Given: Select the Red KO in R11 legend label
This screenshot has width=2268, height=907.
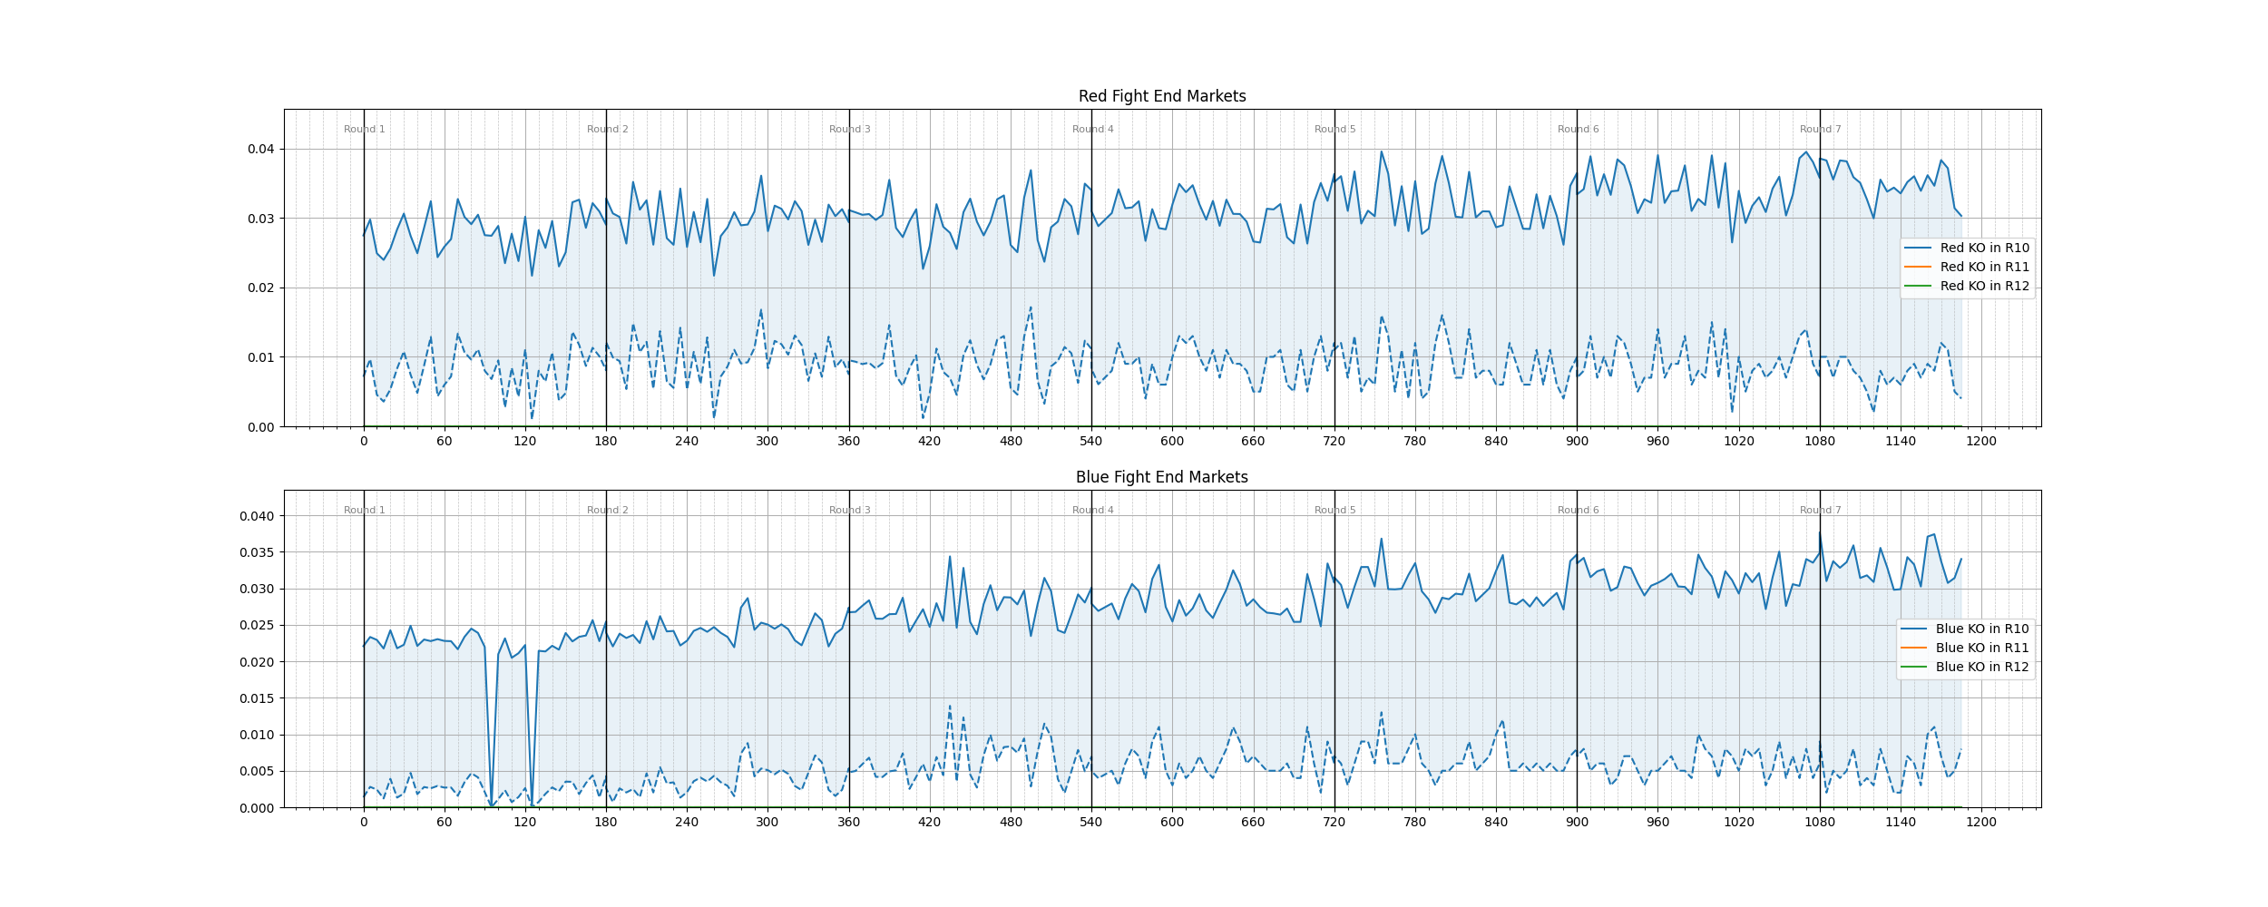Looking at the screenshot, I should [x=1984, y=267].
